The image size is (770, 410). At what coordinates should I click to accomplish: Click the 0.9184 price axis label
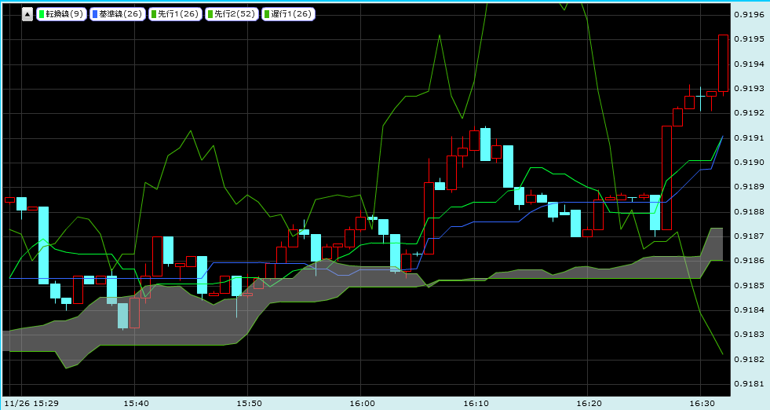(750, 310)
